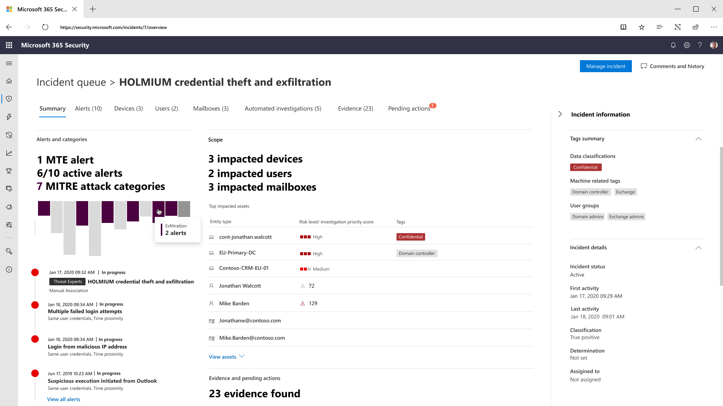723x406 pixels.
Task: Open Advanced hunting lightning icon
Action: [9, 117]
